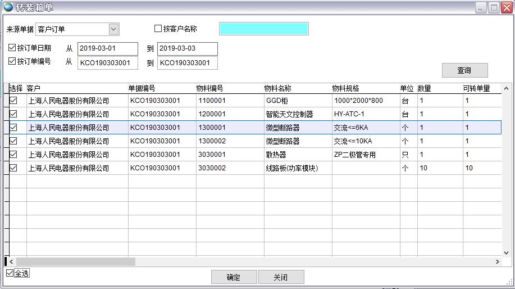Viewport: 515px width, 289px height.
Task: Uncheck the GGD柜 row checkbox
Action: pos(13,101)
